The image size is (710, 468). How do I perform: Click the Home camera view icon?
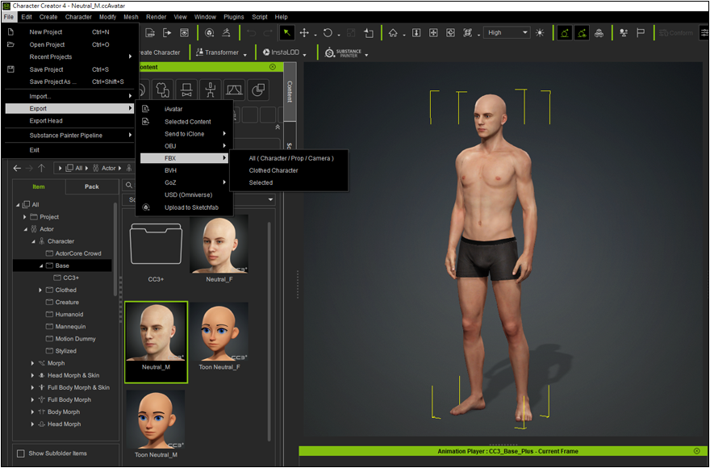393,33
